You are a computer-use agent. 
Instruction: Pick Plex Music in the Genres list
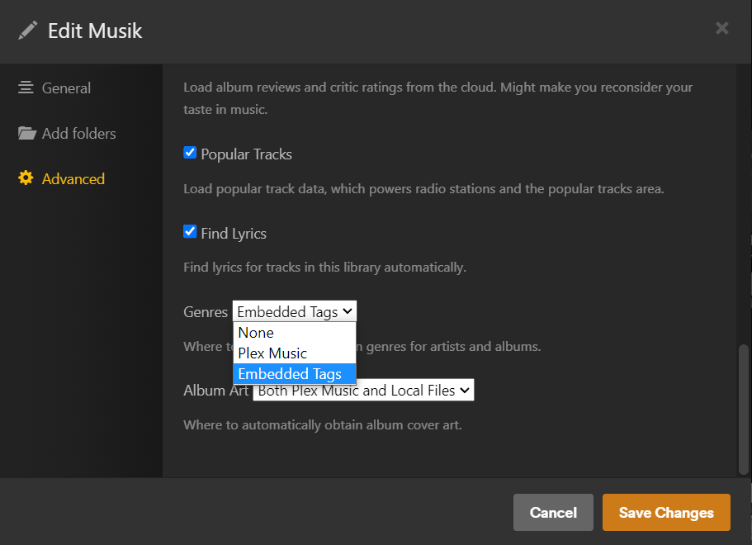pos(272,353)
